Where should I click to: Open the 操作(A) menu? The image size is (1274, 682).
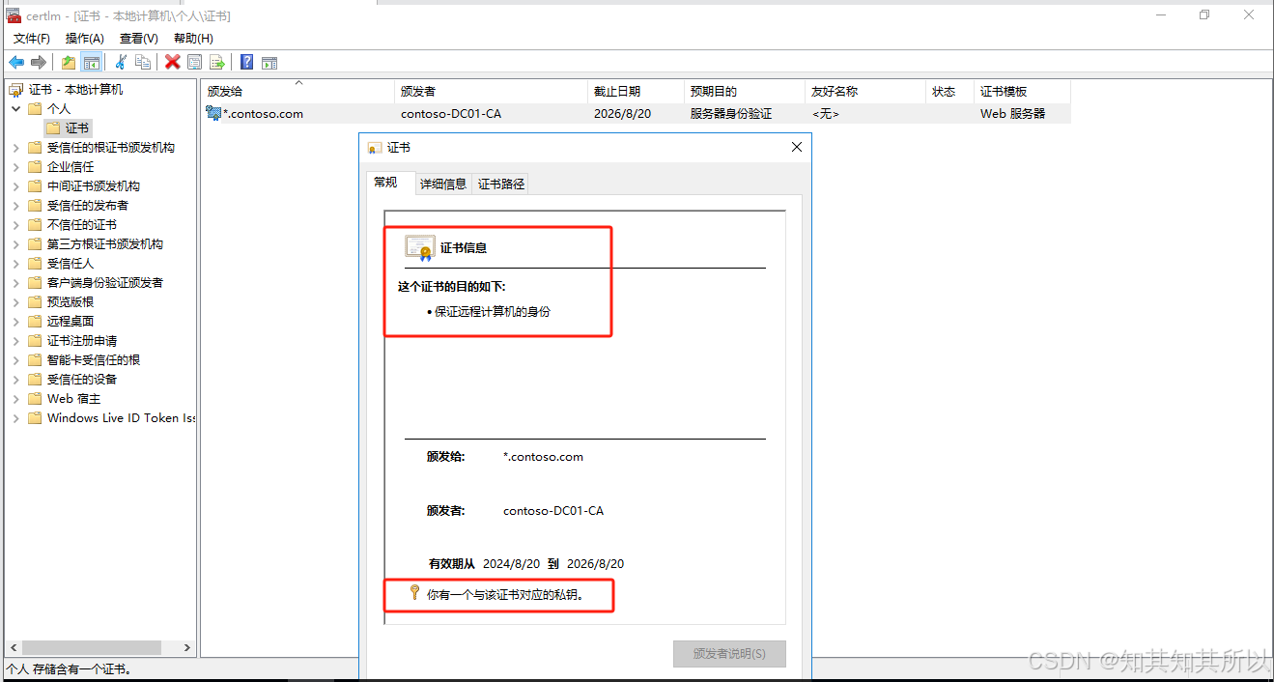click(x=84, y=39)
